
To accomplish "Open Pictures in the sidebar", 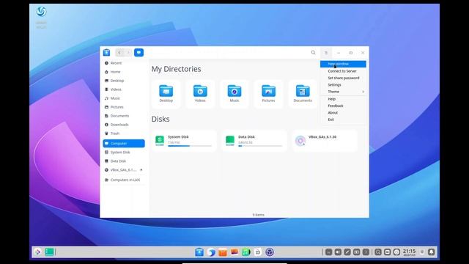I will [124, 107].
